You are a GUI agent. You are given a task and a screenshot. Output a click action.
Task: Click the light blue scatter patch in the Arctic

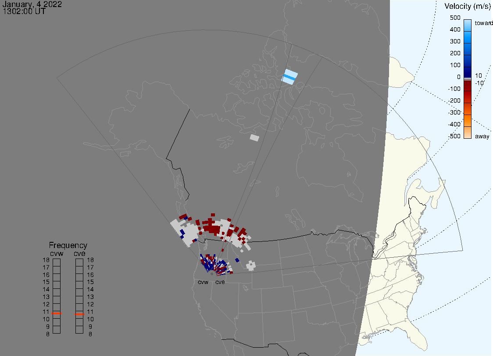point(289,77)
